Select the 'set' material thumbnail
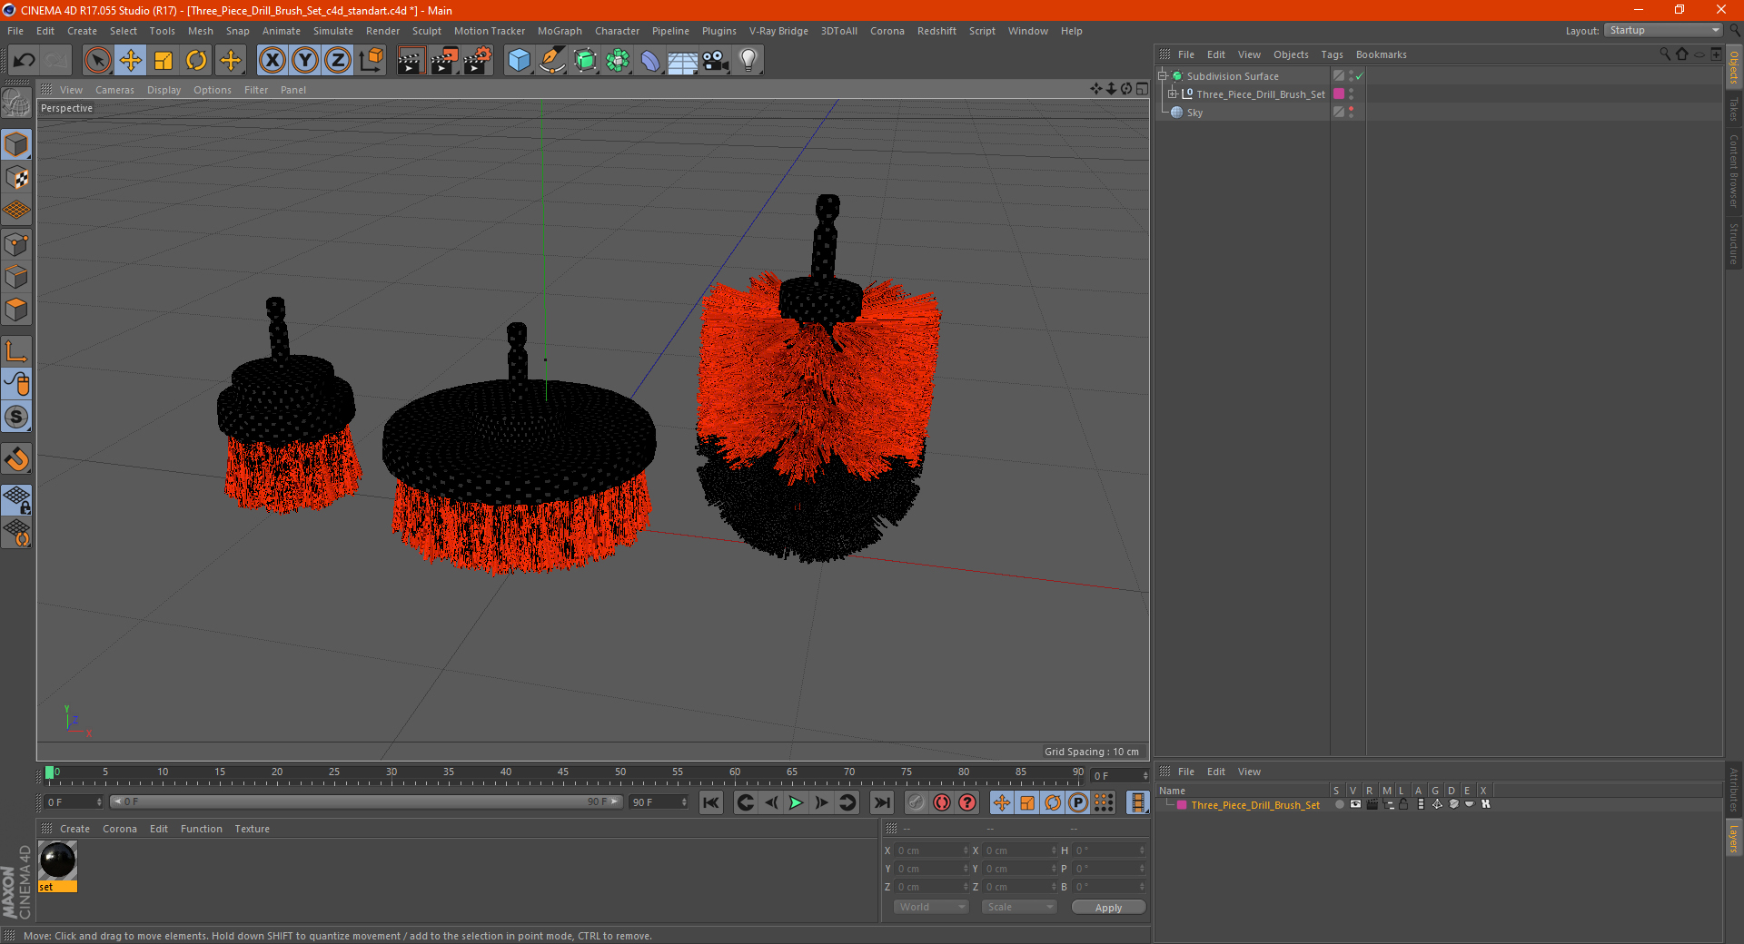 point(57,860)
